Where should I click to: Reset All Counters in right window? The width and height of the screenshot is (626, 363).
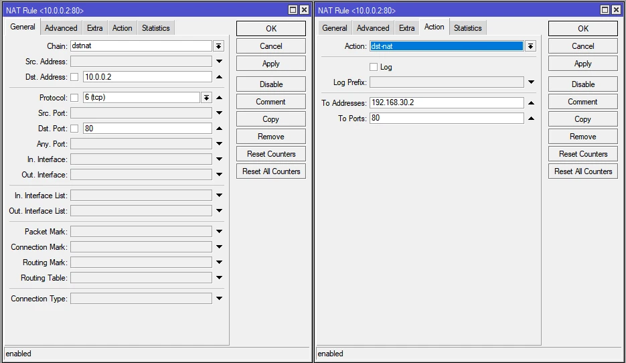(x=583, y=171)
